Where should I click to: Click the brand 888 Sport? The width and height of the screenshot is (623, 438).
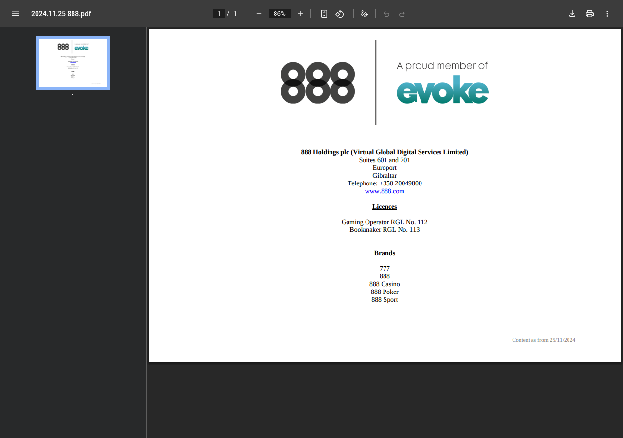point(385,300)
